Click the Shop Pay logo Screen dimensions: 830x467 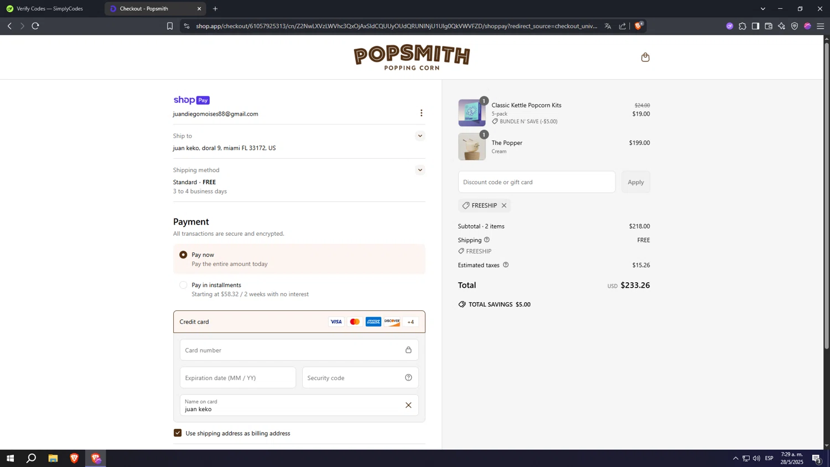(191, 100)
